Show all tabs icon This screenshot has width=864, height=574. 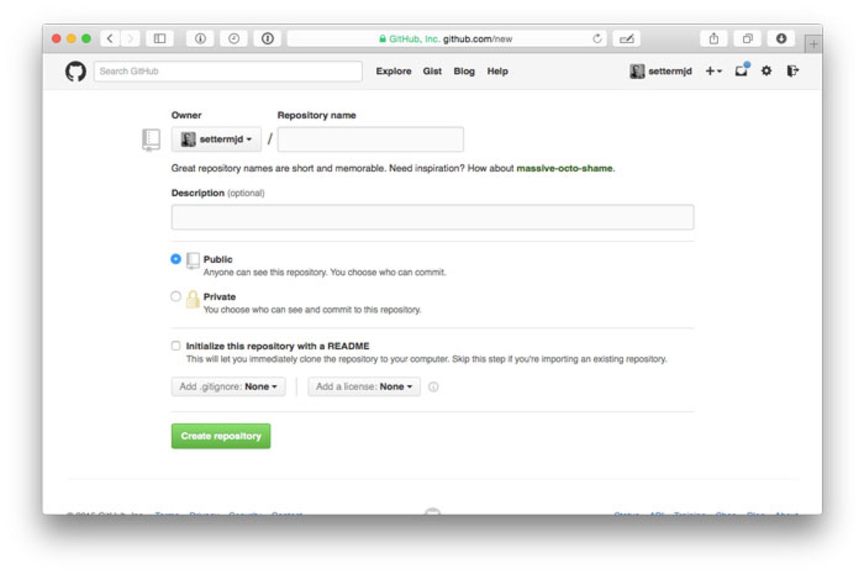point(747,39)
